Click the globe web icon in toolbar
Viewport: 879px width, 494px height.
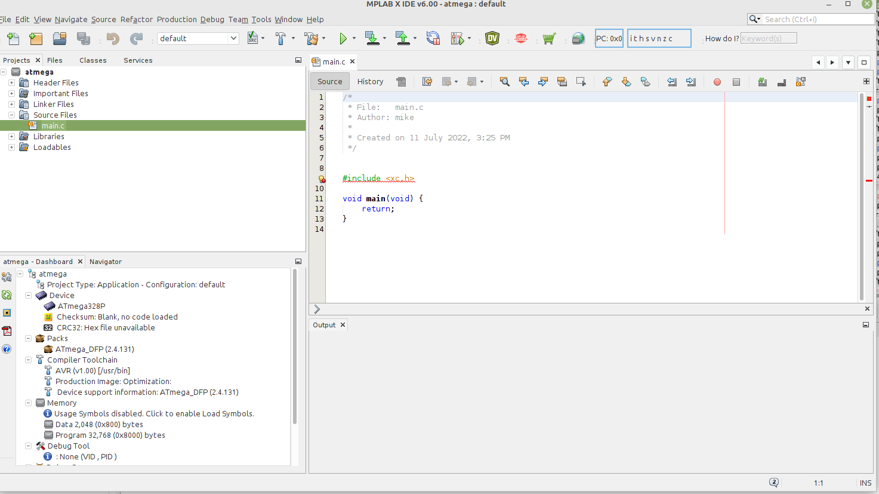point(578,39)
